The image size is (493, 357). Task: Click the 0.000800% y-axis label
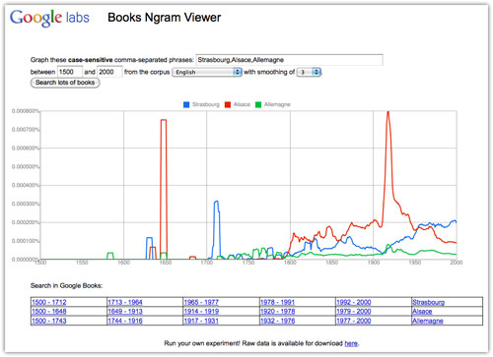26,111
